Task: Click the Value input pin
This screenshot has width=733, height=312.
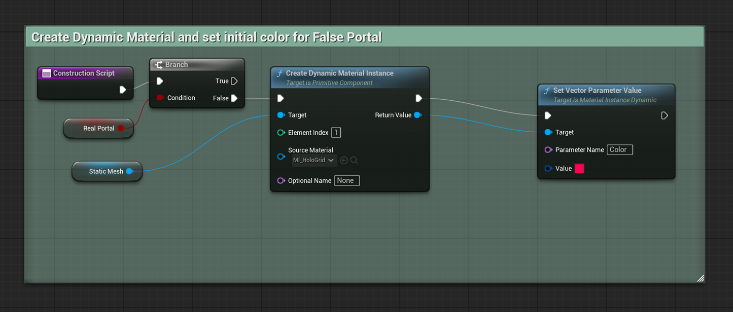Action: [548, 169]
